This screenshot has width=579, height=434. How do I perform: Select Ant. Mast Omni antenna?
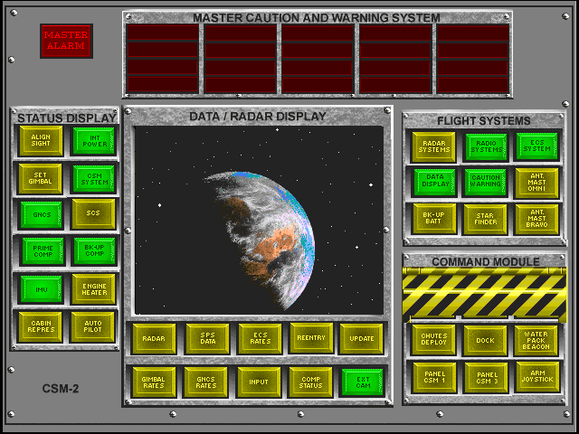[537, 182]
